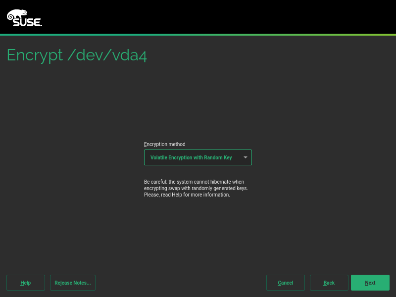396x297 pixels.
Task: Click the SUSE wordmark in the header
Action: pyautogui.click(x=27, y=22)
